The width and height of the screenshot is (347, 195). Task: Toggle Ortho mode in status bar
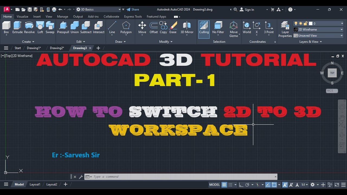click(x=241, y=185)
